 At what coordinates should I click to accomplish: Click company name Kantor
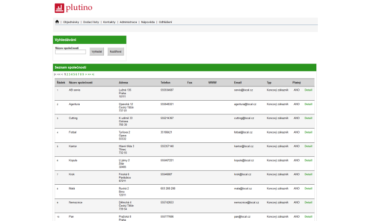point(73,146)
